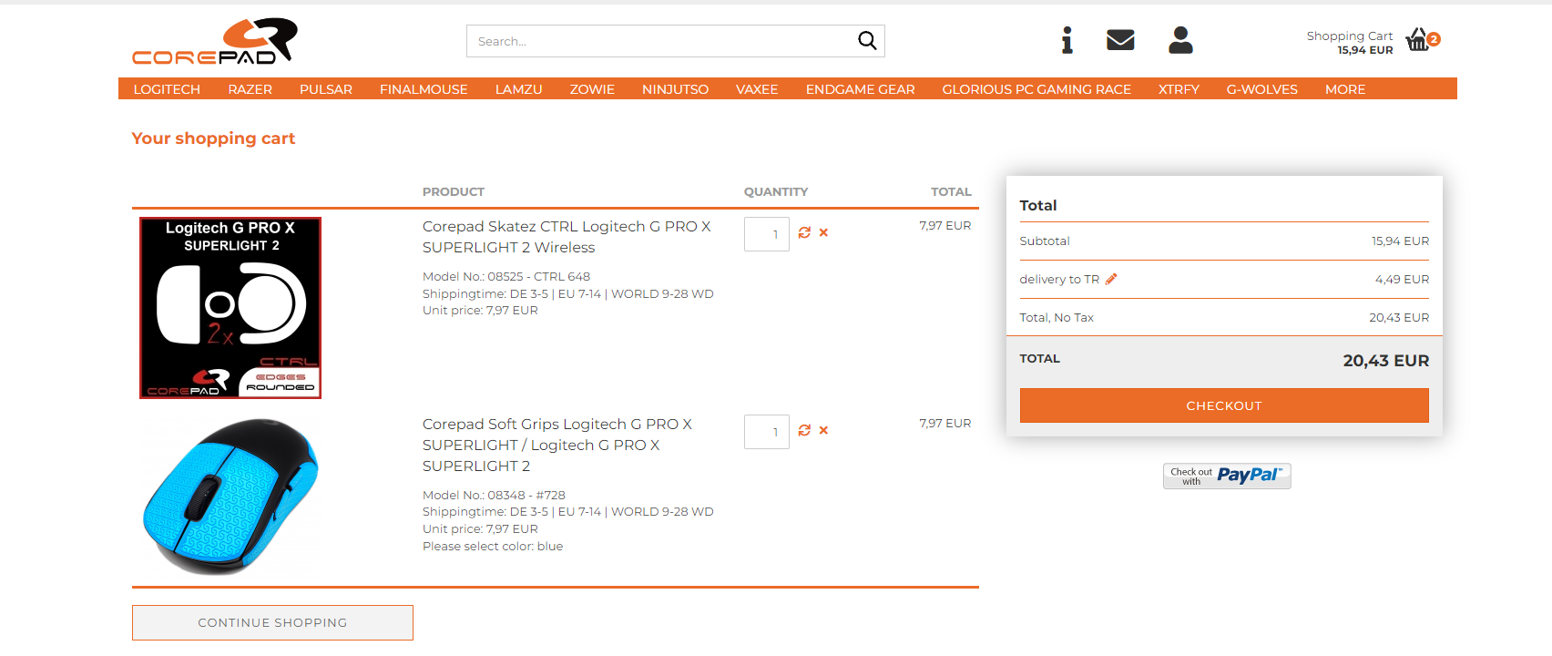This screenshot has height=656, width=1552.
Task: Expand the MORE menu
Action: tap(1345, 89)
